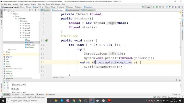Collapse all in Project panel toolbar
Viewport: 184px width, 103px height.
(x=32, y=10)
